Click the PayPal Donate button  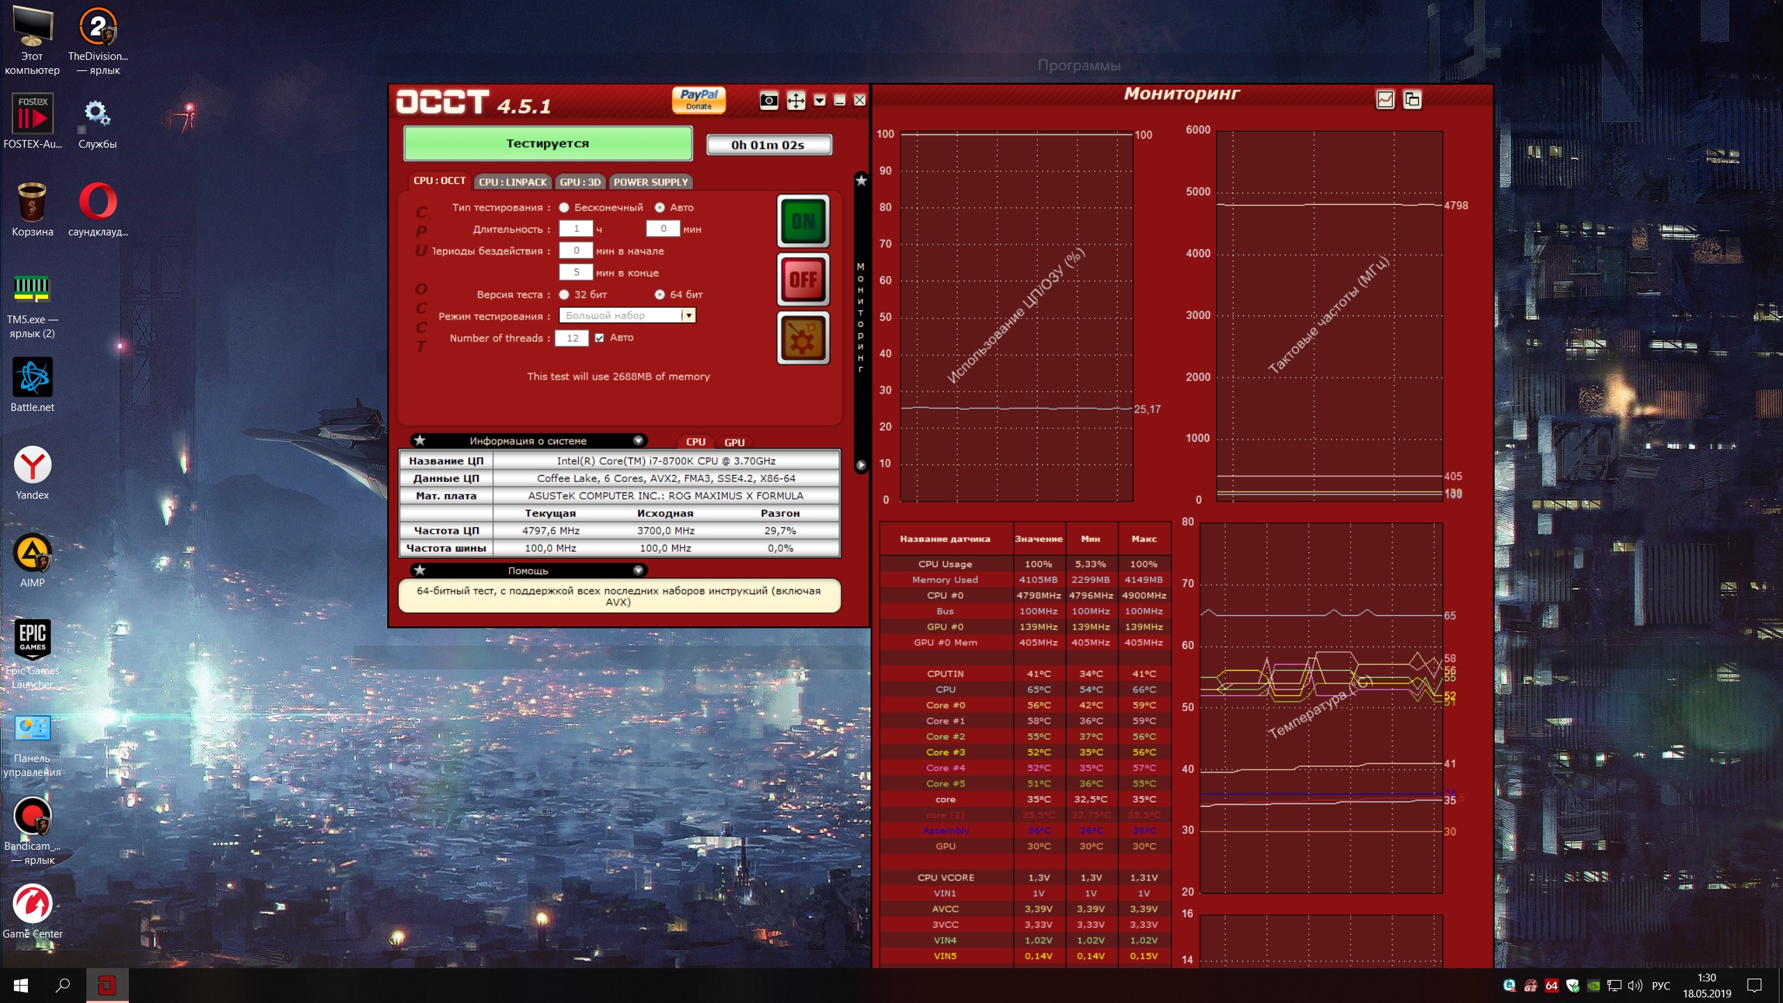point(698,100)
